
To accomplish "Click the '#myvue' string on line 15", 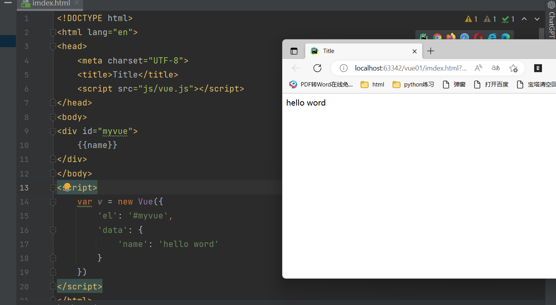I will pyautogui.click(x=148, y=216).
